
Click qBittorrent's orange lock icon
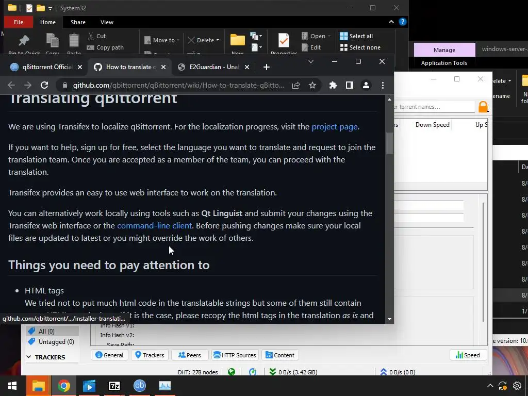tap(483, 107)
